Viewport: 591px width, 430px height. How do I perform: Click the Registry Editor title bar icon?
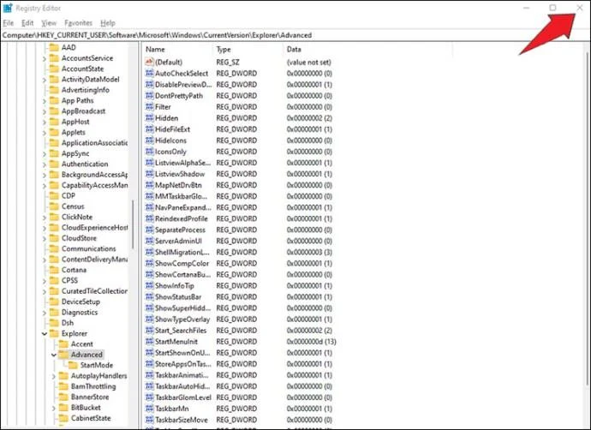[8, 8]
